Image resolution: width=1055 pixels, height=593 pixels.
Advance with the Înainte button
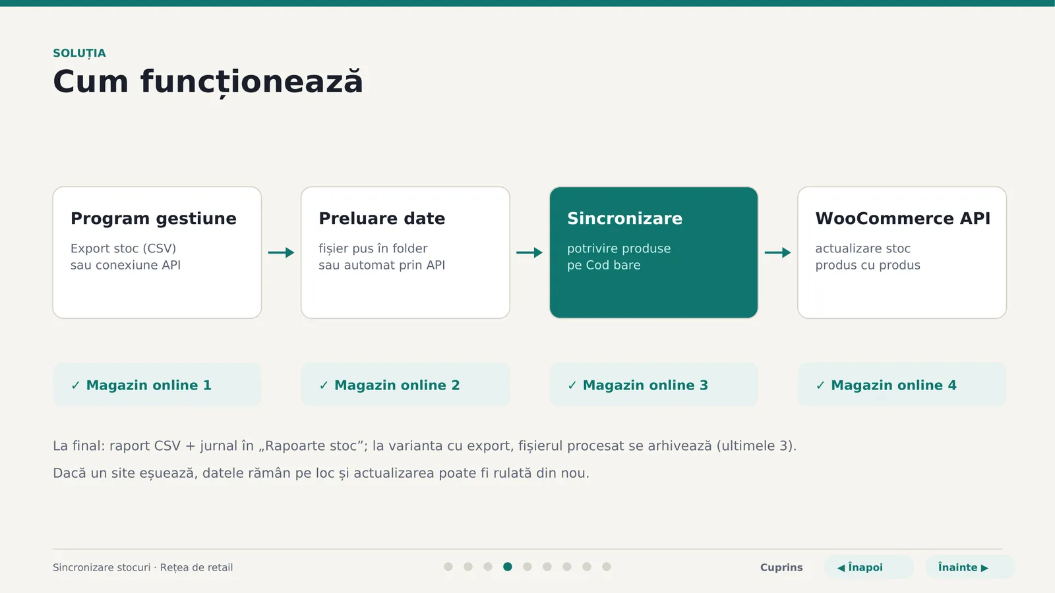pos(970,567)
